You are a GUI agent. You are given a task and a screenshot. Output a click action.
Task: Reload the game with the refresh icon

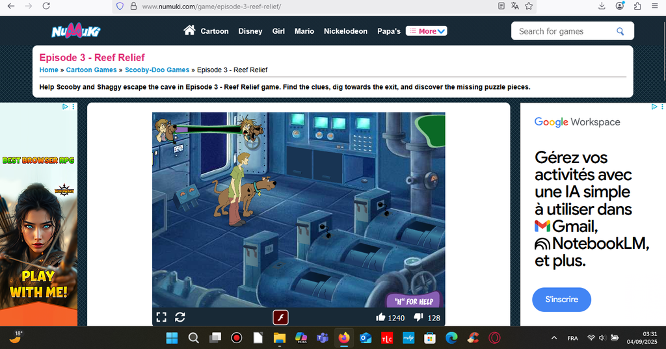(180, 317)
